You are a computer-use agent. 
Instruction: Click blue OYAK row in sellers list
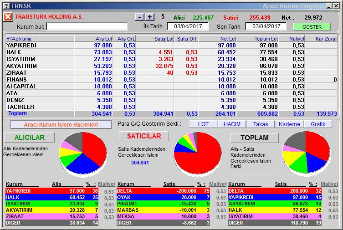(x=163, y=197)
